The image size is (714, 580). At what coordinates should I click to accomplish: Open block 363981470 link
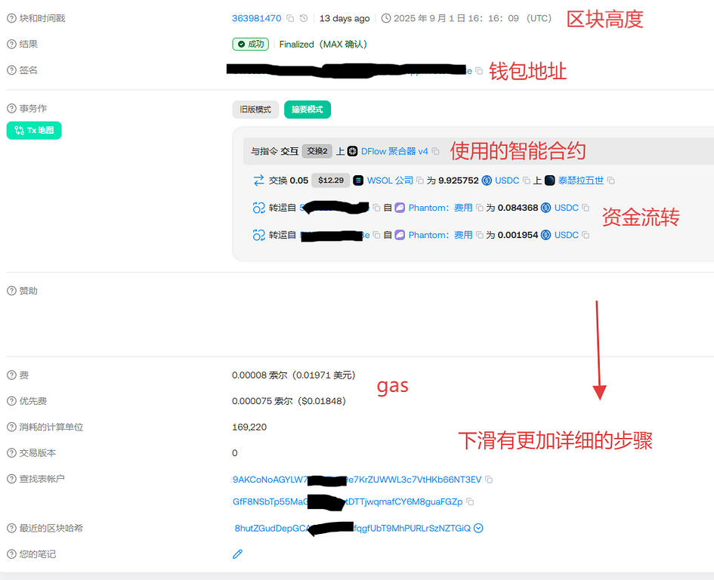pos(256,18)
